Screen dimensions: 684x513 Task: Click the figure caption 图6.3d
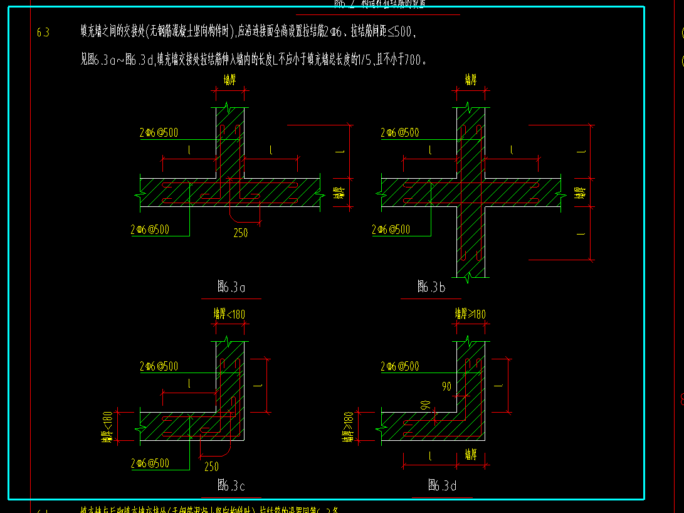442,485
